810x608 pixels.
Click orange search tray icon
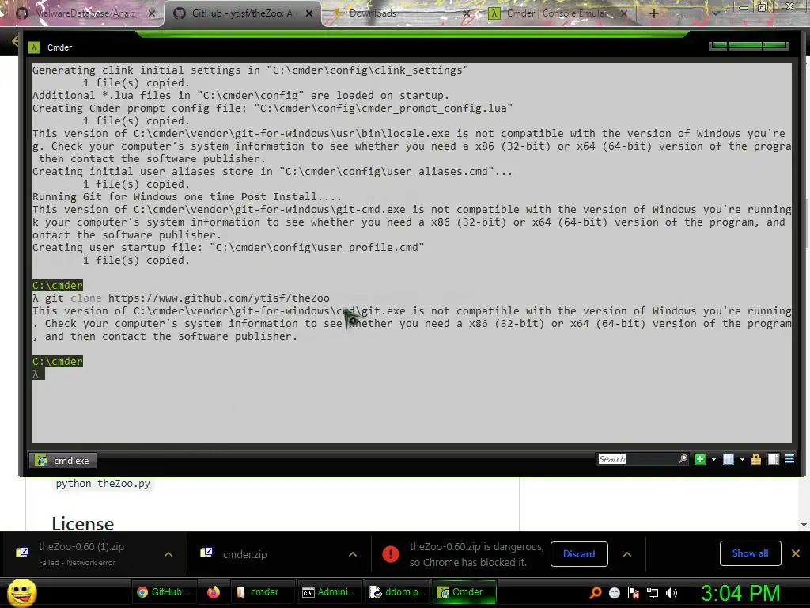click(596, 593)
